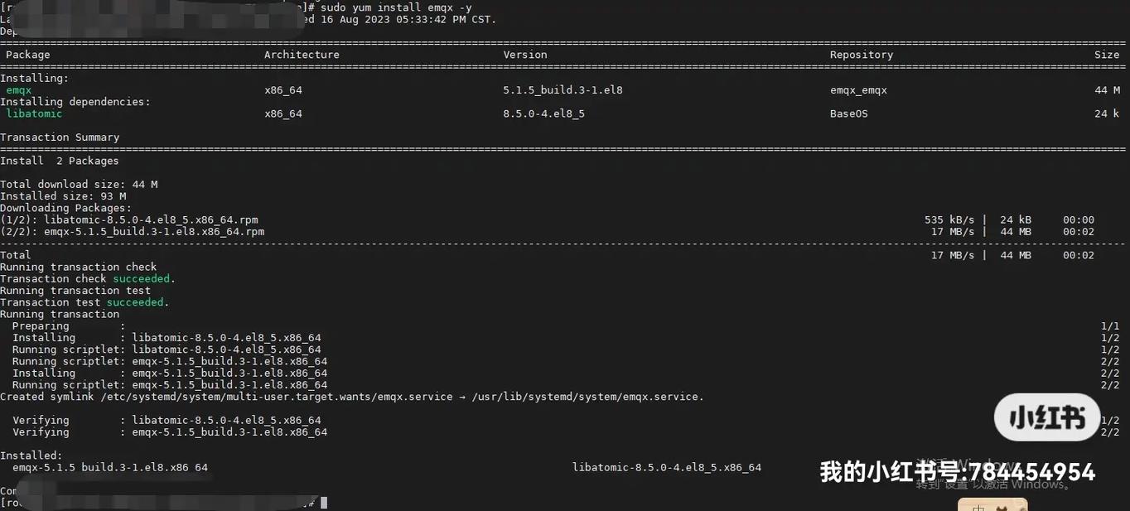
Task: Click the 'Total download size: 44 M' line
Action: coord(79,185)
